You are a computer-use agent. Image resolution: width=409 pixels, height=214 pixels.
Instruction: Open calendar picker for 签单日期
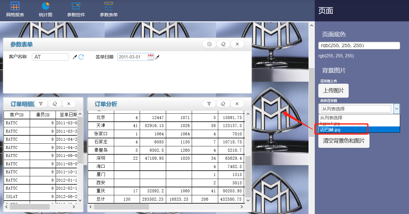pos(151,57)
